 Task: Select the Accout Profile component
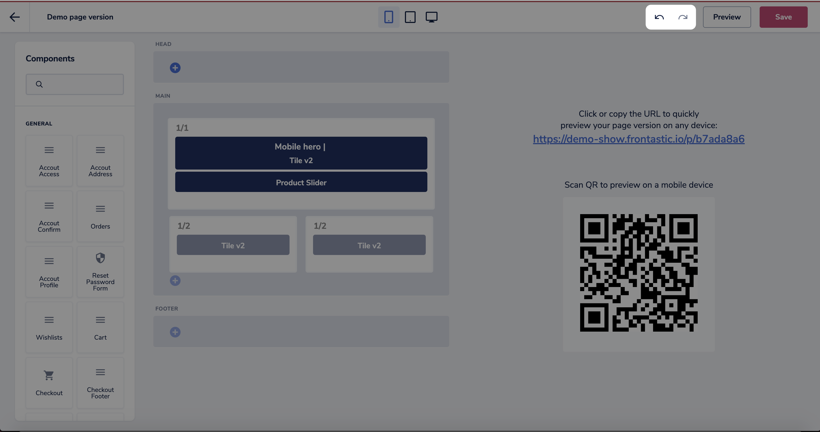pos(49,272)
